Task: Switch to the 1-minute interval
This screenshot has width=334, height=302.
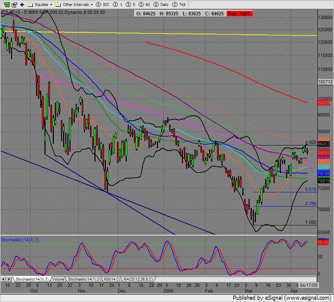Action: click(x=118, y=5)
